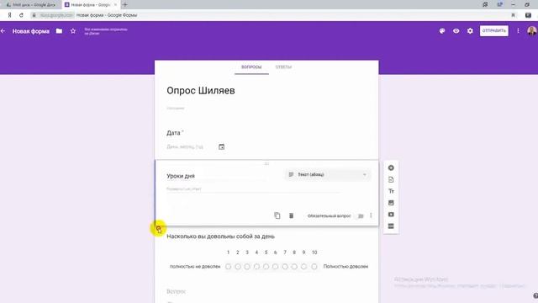Select scale radio button under 9
Viewport: 538px width, 303px height.
(303, 267)
